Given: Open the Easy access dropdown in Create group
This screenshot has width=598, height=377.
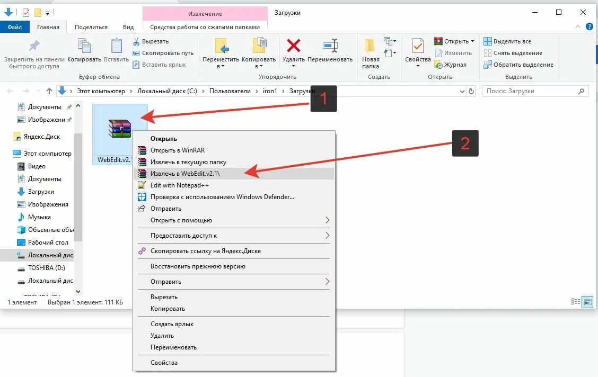Looking at the screenshot, I should (x=390, y=52).
